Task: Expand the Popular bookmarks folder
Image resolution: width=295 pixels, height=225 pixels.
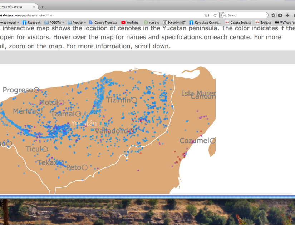Action: tap(77, 22)
